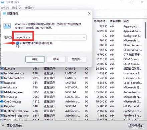Toggle 以系统管理权限创建此任务 checkbox

pos(18,43)
